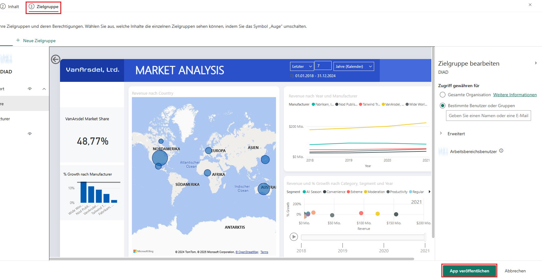542x278 pixels.
Task: Click the play axis slider track
Action: [363, 237]
